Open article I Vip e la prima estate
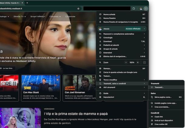Screen dimensions: 185x128 [x=76, y=114]
